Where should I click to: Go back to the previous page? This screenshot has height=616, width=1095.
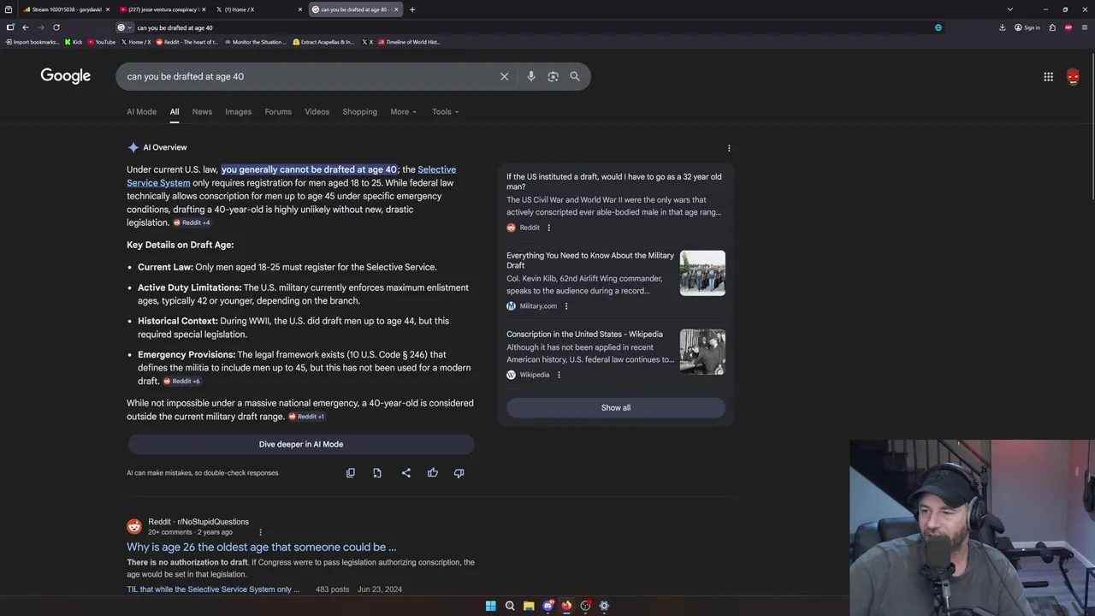pyautogui.click(x=25, y=27)
